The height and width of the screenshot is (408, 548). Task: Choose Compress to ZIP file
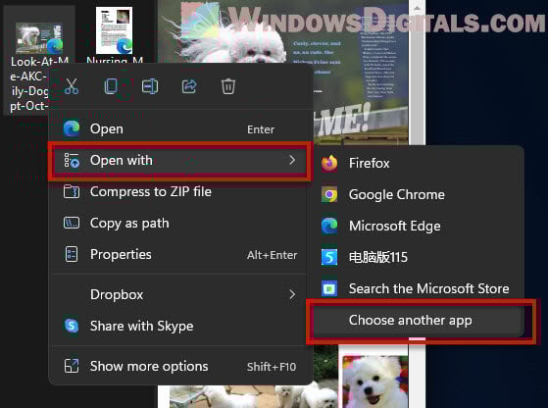coord(179,191)
